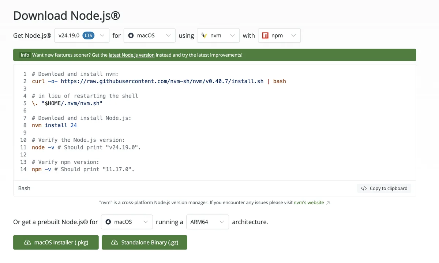
Task: Click the 'nvm install 24' code line
Action: (x=54, y=125)
